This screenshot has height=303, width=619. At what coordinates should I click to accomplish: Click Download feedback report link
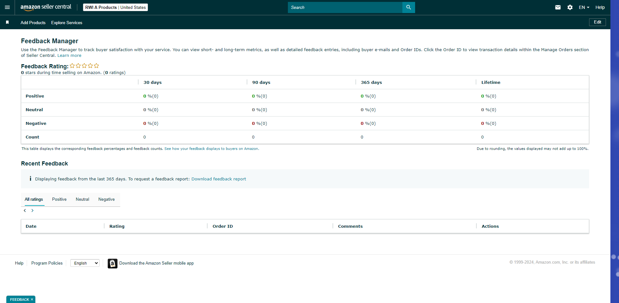click(219, 179)
